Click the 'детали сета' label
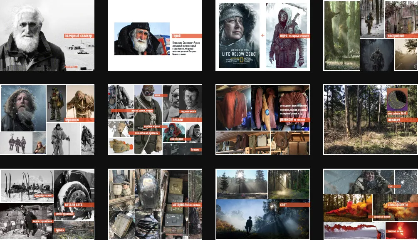Screen dimensions: 418x240 [x=79, y=205]
